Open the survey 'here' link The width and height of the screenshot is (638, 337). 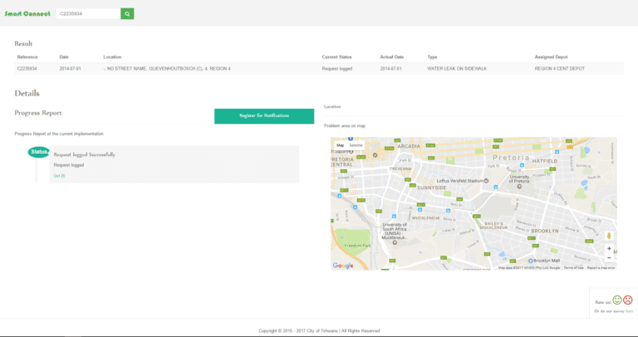pos(630,311)
